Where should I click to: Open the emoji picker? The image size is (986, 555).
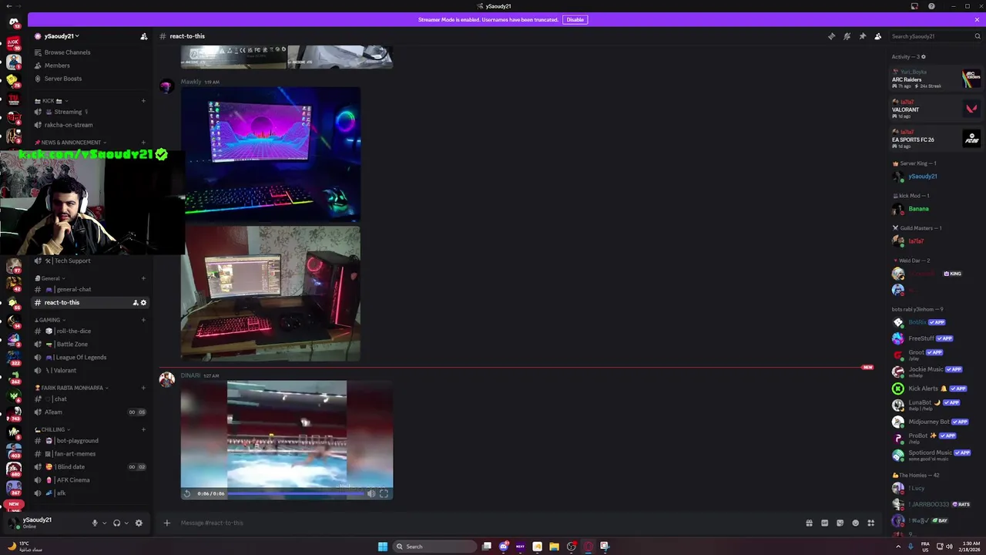pos(855,523)
